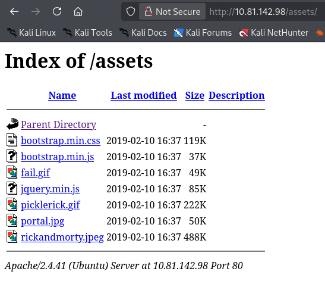Click the 119K size of bootstrap.min.css
The image size is (325, 284).
pyautogui.click(x=195, y=141)
